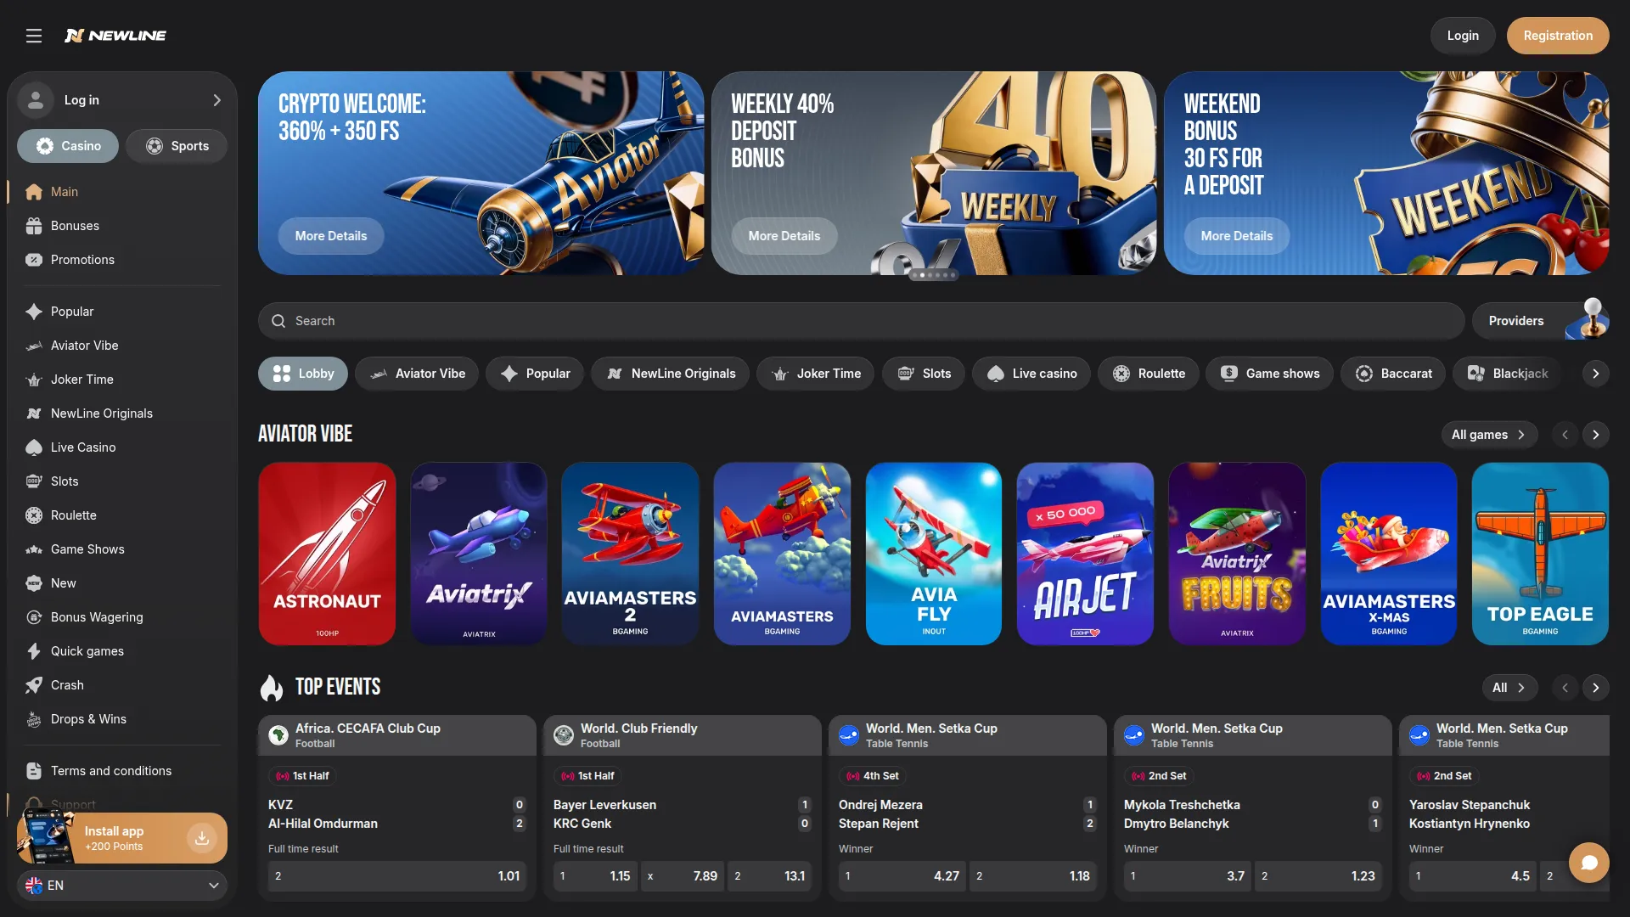Click the NewLine logo
Image resolution: width=1630 pixels, height=917 pixels.
(115, 36)
